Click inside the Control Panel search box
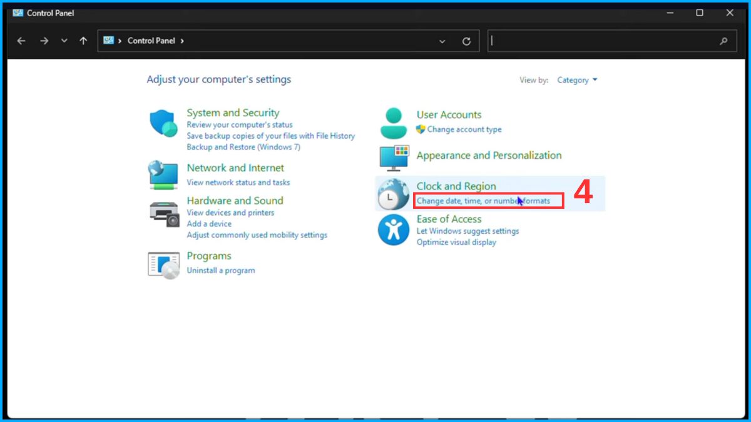Screen dimensions: 751x422 [x=601, y=41]
